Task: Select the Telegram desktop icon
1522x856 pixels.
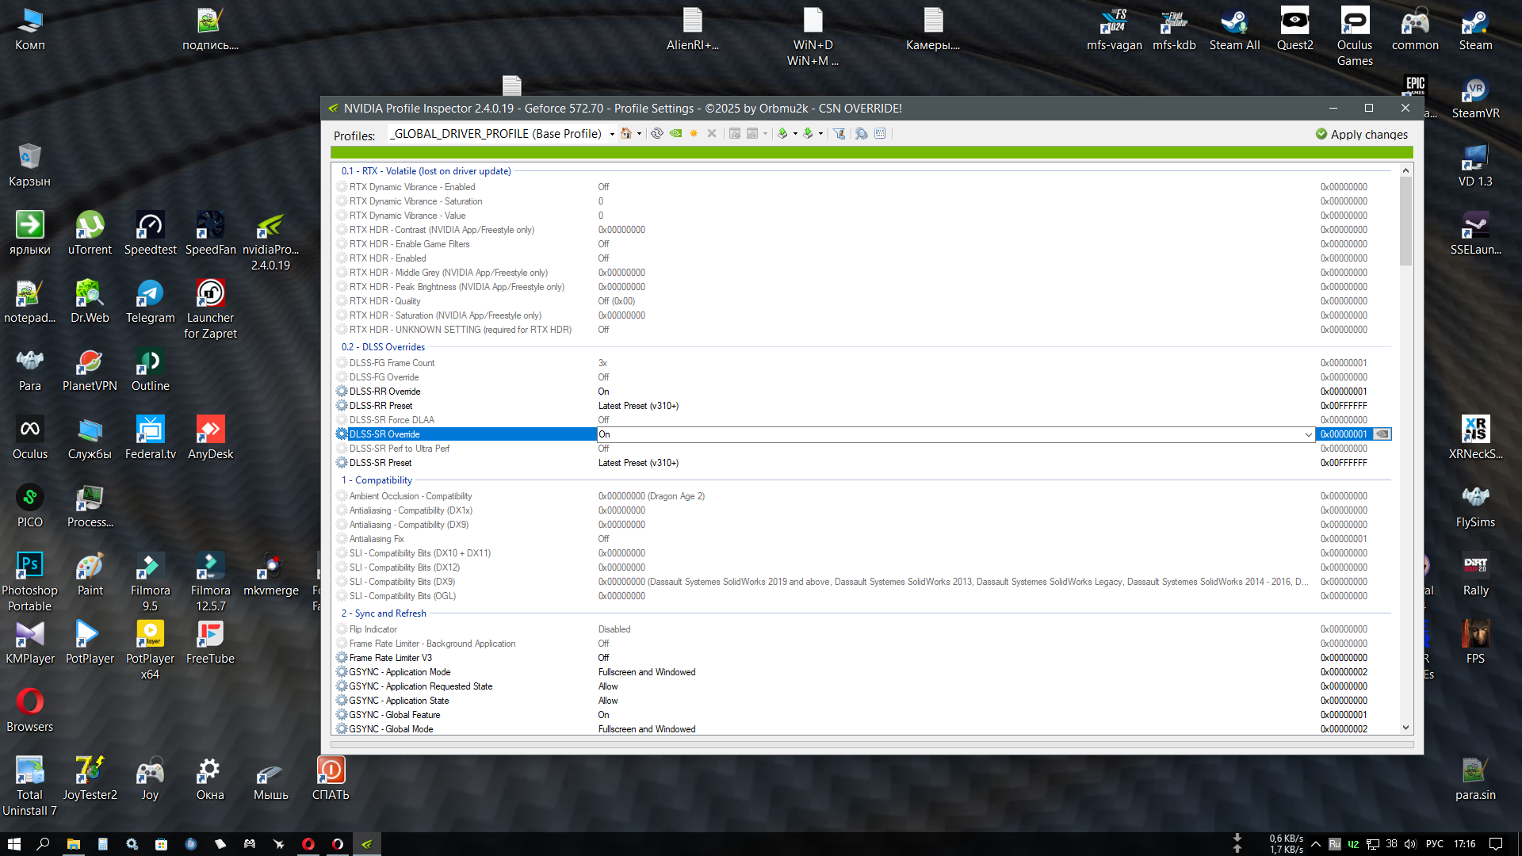Action: (x=150, y=302)
